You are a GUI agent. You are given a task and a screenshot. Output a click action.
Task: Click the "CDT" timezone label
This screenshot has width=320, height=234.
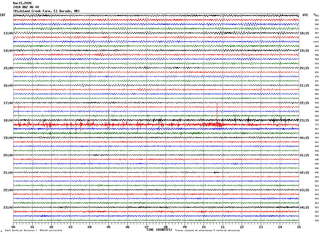[x=3, y=15]
